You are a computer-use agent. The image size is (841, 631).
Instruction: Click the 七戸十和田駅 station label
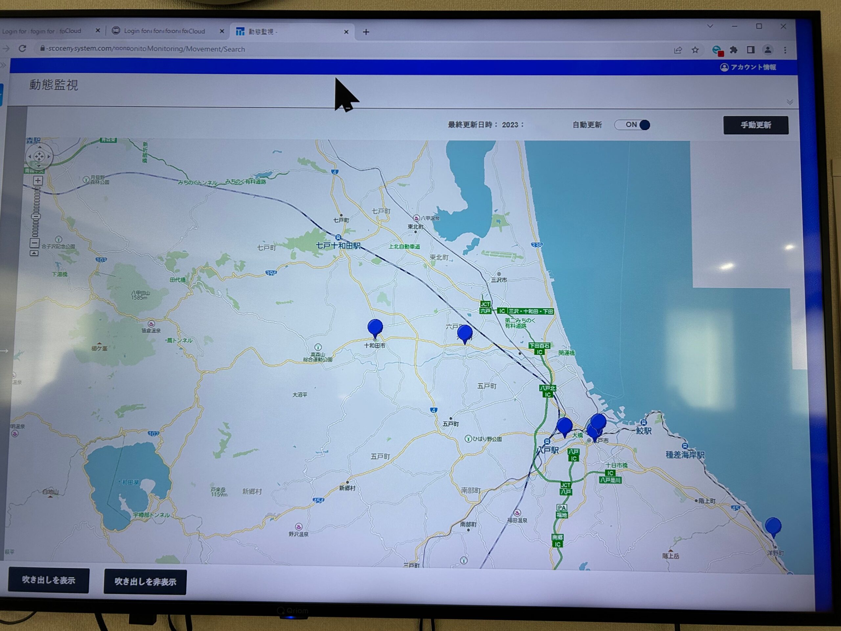tap(338, 245)
